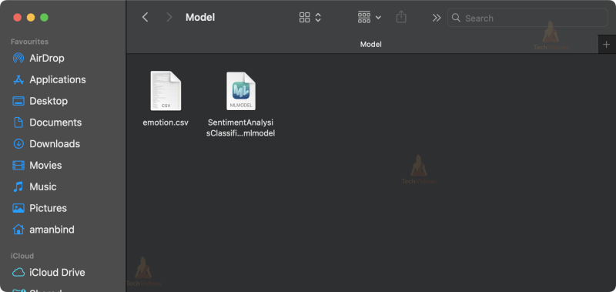Open Downloads in the sidebar
616x292 pixels.
click(55, 144)
